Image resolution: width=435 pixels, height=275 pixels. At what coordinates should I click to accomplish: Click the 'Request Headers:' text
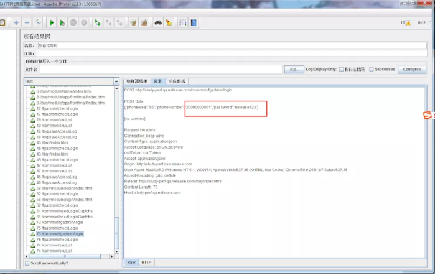pyautogui.click(x=140, y=130)
